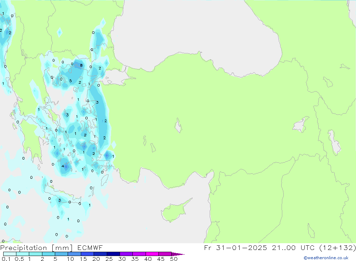Click the precipitation value 8 on map
This screenshot has width=356, height=261.
81,65
